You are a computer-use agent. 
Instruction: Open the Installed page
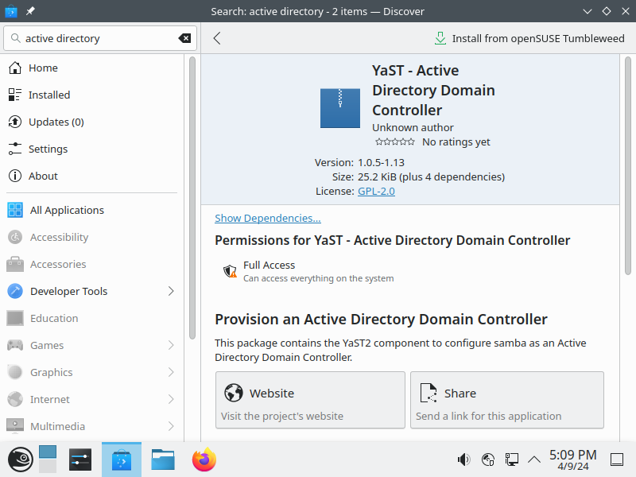[49, 95]
